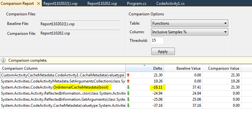
Task: Click the green down arrow for CodeActivity.CacheMetadata row
Action: point(128,105)
